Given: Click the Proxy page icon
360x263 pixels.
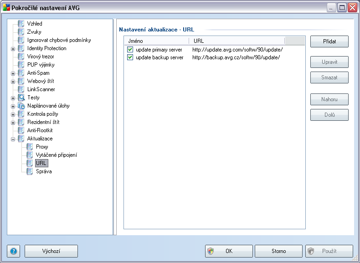Looking at the screenshot, I should coord(30,147).
